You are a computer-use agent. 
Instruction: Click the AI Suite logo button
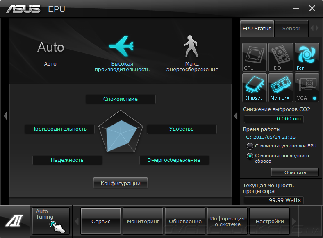point(15,221)
